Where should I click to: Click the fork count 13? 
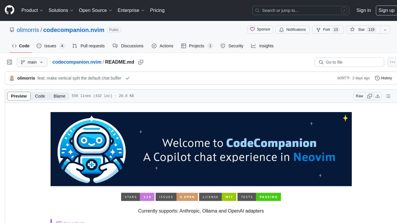336,29
